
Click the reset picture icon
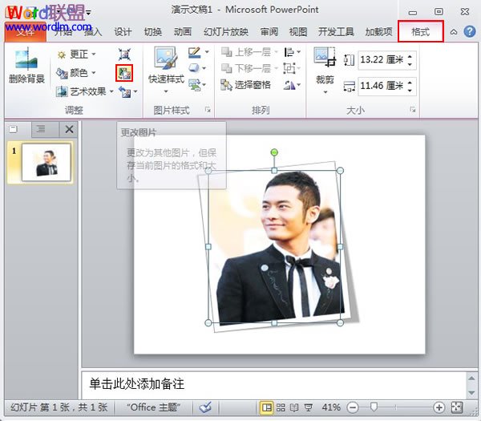coord(124,91)
